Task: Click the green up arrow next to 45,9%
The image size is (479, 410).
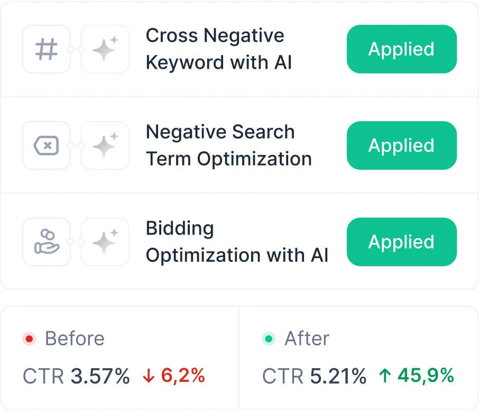Action: 385,376
